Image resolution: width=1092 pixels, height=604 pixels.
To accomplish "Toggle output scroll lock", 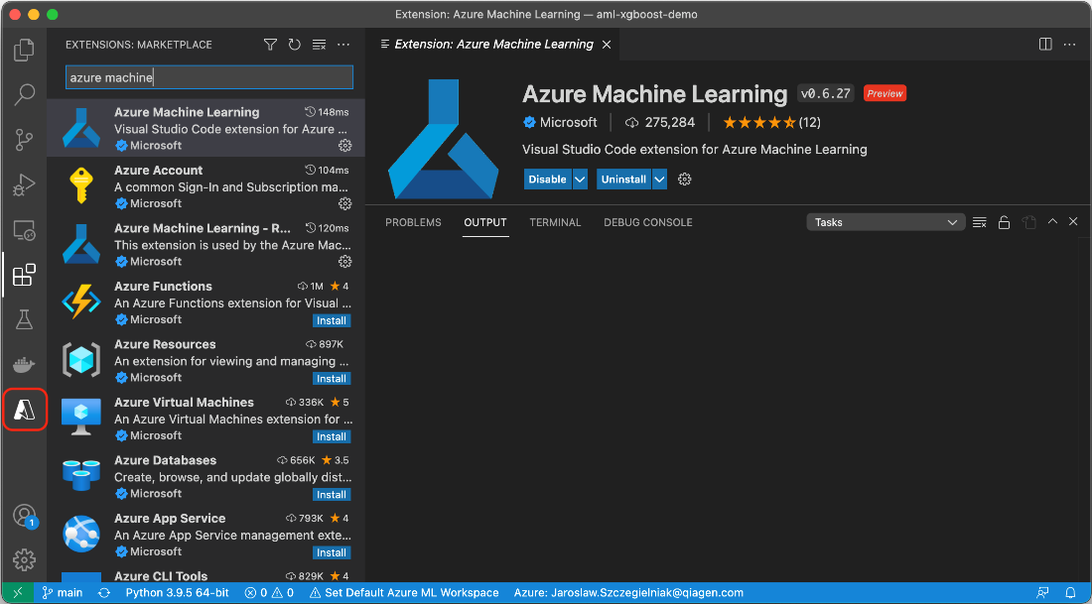I will click(x=1004, y=223).
